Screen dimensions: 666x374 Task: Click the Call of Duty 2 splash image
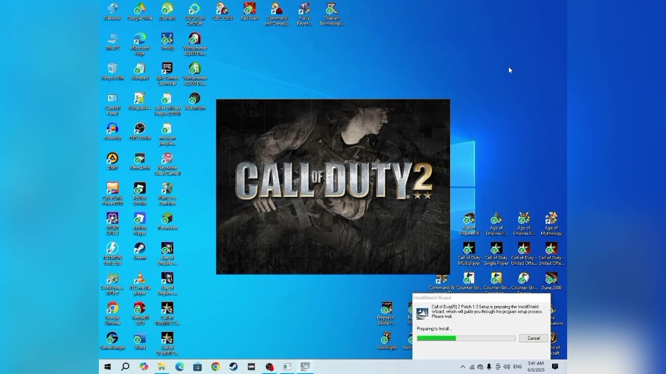pos(333,186)
